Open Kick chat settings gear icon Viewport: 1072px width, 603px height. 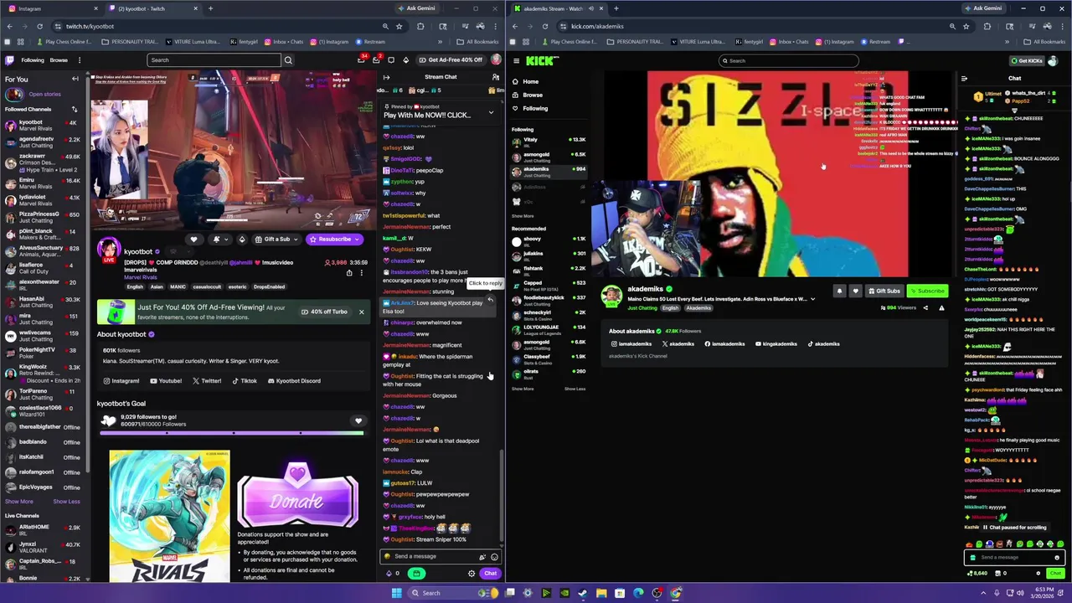1038,574
